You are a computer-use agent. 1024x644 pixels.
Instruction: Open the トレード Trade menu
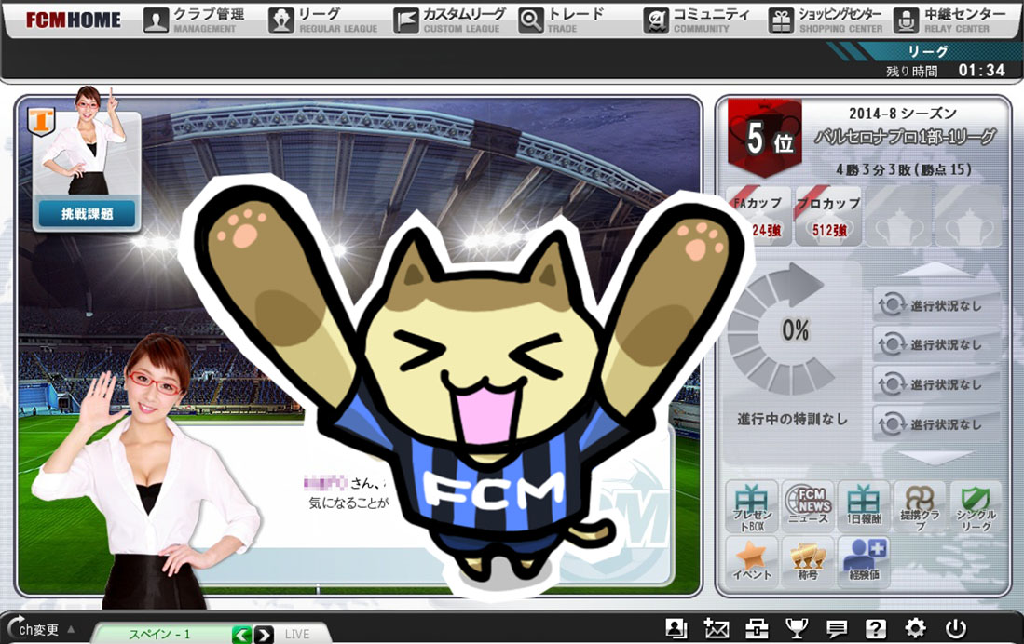[562, 20]
